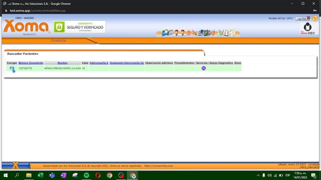Image resolution: width=321 pixels, height=180 pixels.
Task: Click the Buscador Pacientes heading
Action: click(x=23, y=53)
